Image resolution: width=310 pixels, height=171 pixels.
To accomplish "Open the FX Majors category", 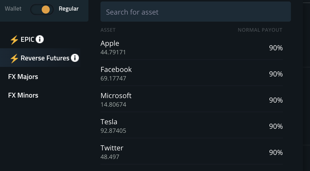I will tap(23, 77).
